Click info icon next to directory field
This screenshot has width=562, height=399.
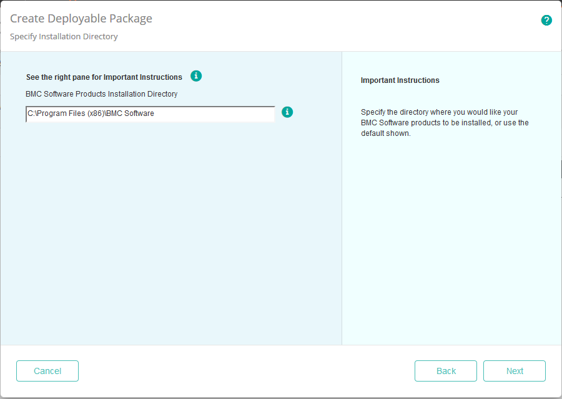[287, 112]
